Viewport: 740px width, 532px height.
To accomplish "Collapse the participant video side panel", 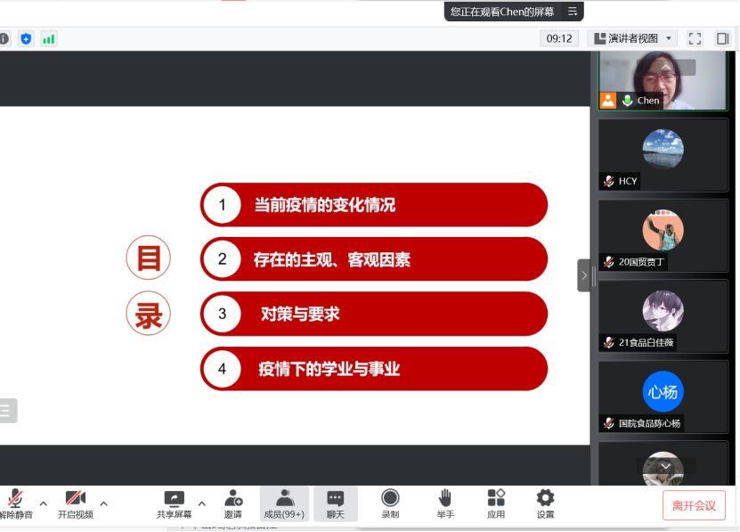I will pos(583,275).
